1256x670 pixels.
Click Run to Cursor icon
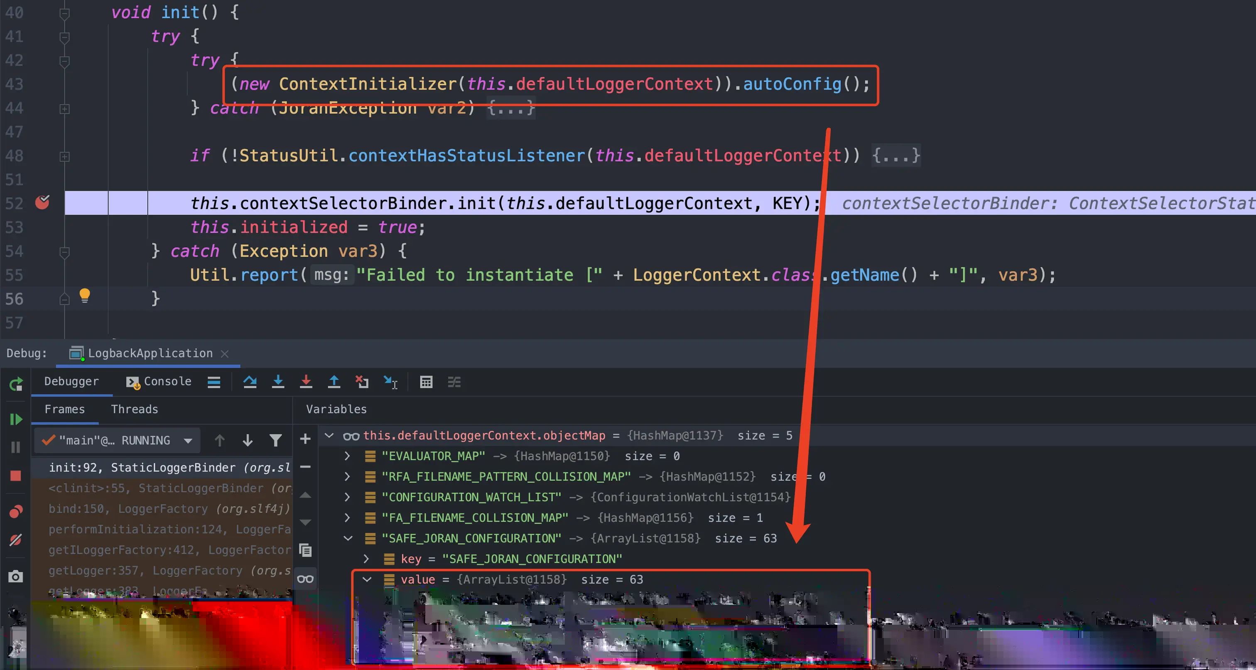[390, 382]
